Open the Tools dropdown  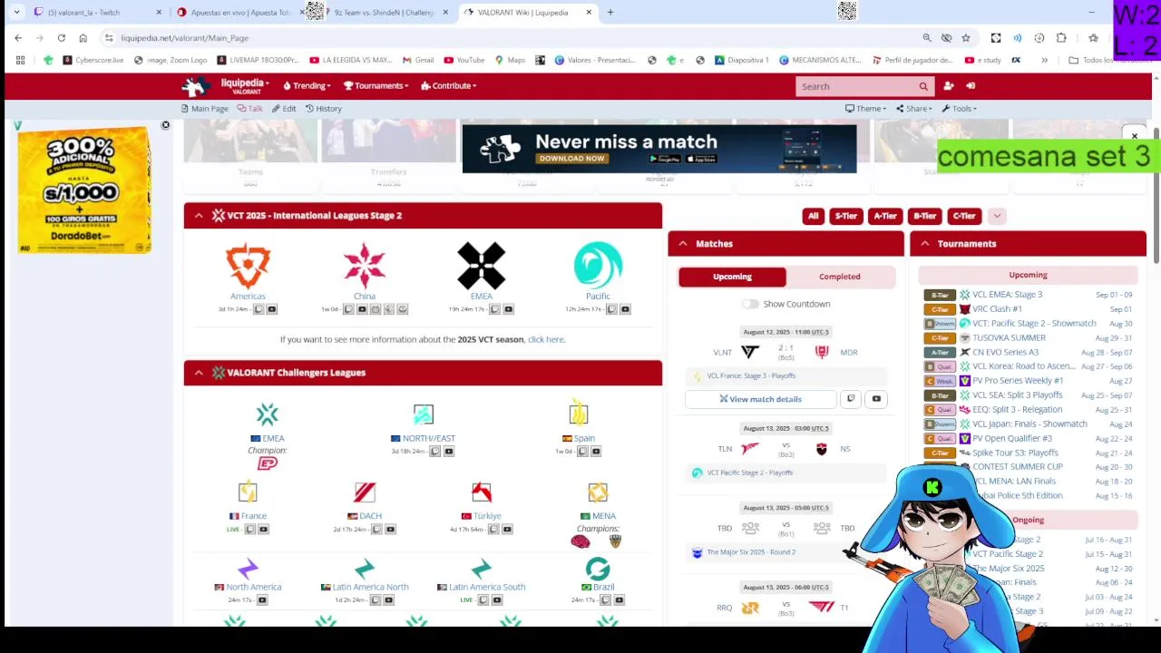[x=960, y=109]
